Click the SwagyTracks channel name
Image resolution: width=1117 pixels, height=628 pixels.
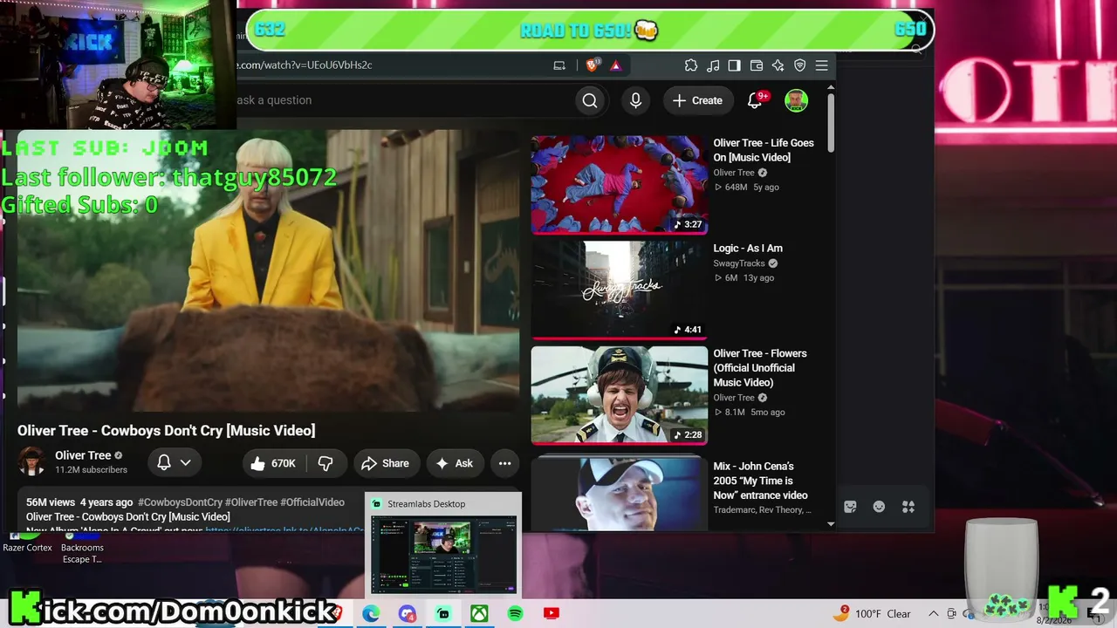tap(739, 263)
